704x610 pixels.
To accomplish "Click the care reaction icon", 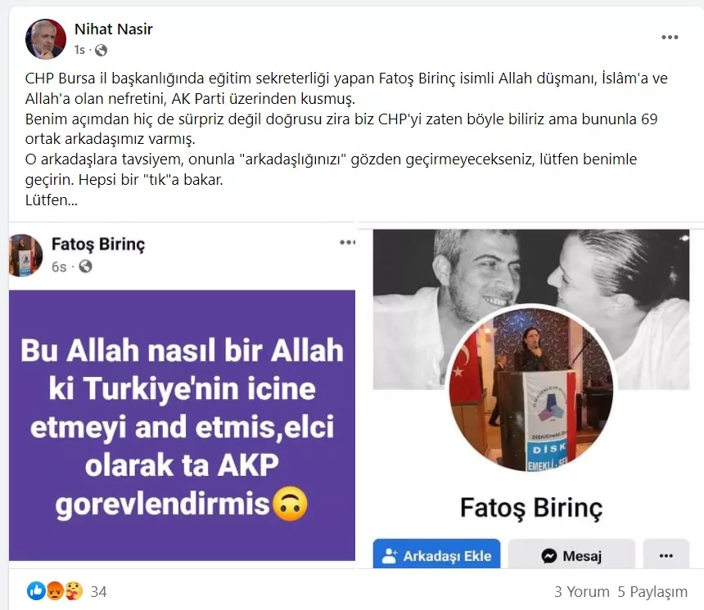I will pyautogui.click(x=73, y=591).
